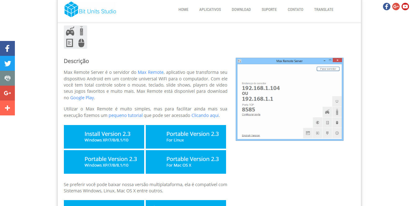Click the orange plus more-sharing icon
Viewport: 418px width, 206px height.
pyautogui.click(x=7, y=108)
